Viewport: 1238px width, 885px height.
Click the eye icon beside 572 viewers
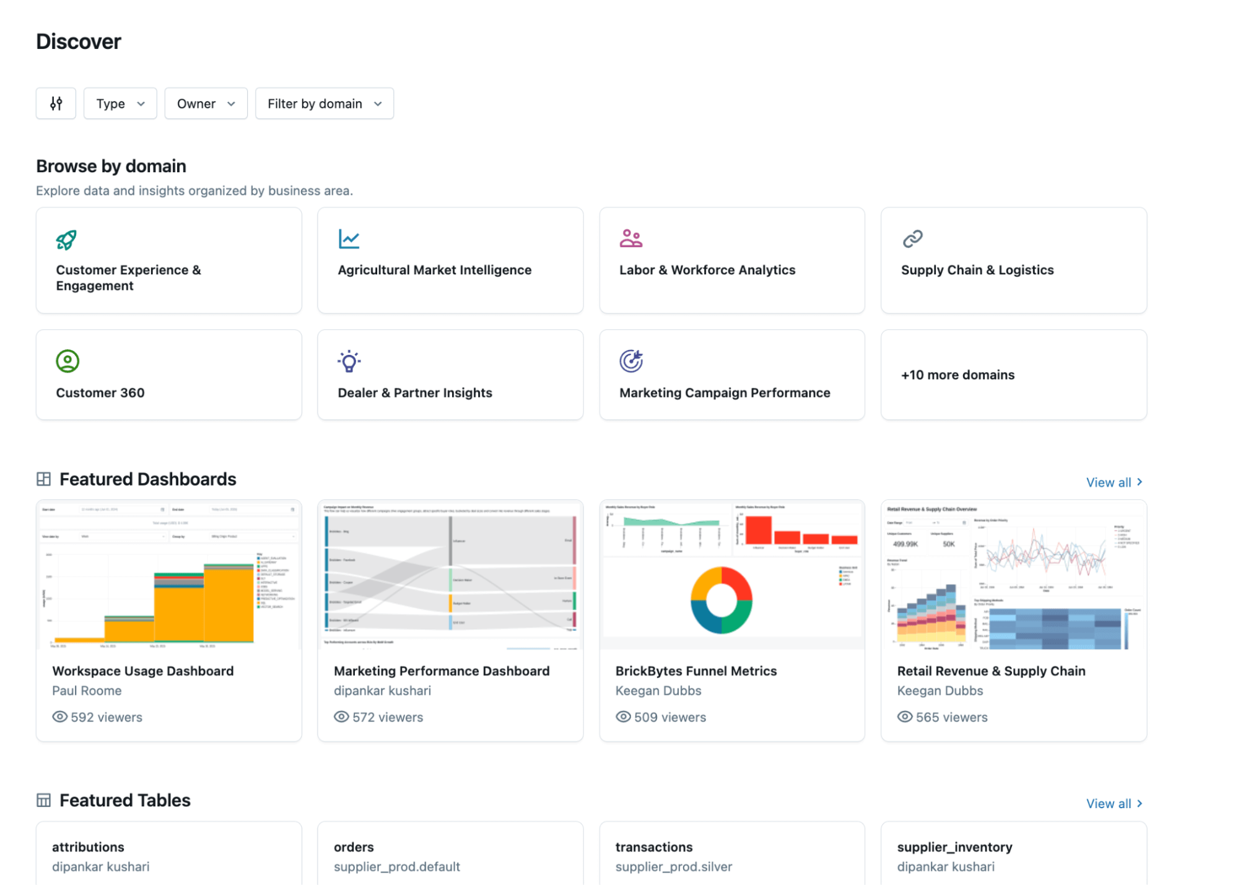(x=341, y=717)
